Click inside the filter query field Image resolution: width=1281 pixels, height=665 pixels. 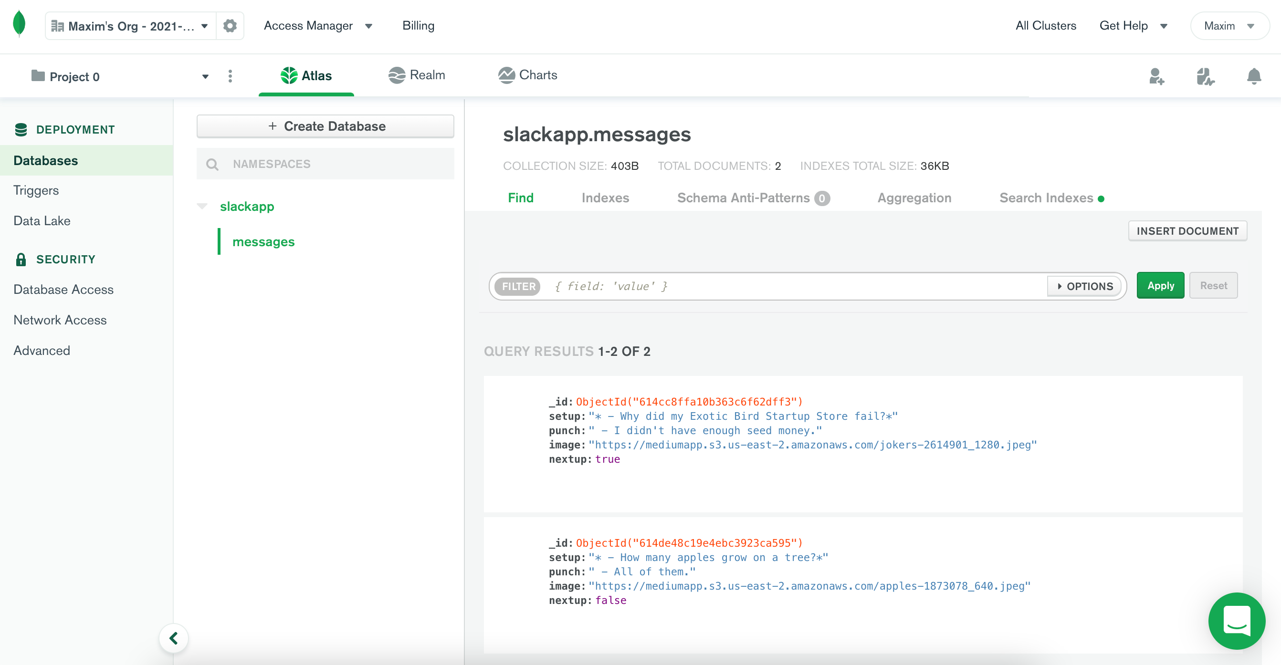pos(746,286)
